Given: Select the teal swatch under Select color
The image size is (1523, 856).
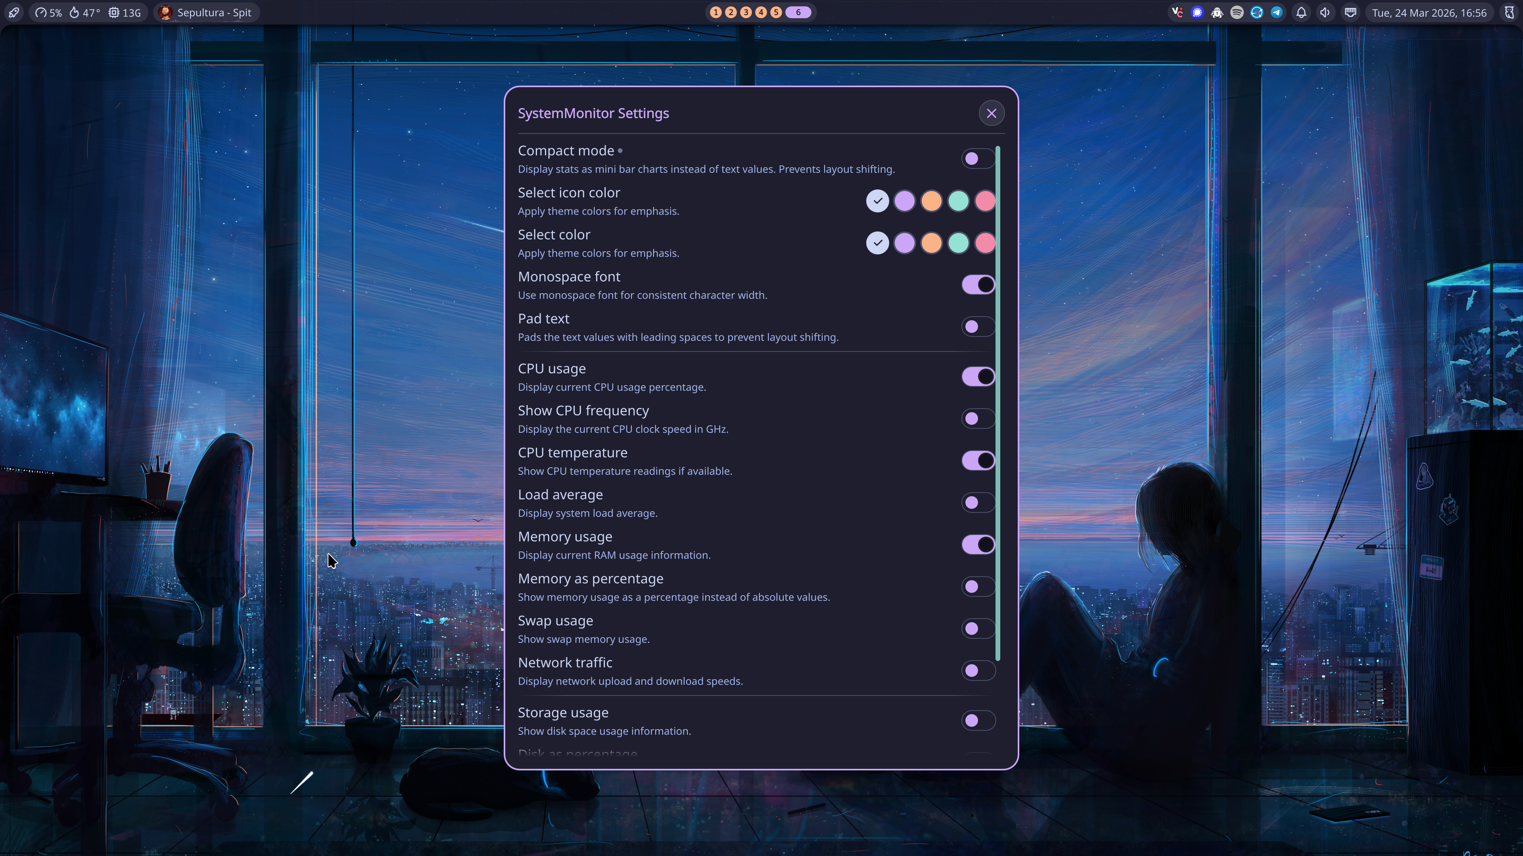Looking at the screenshot, I should point(958,243).
